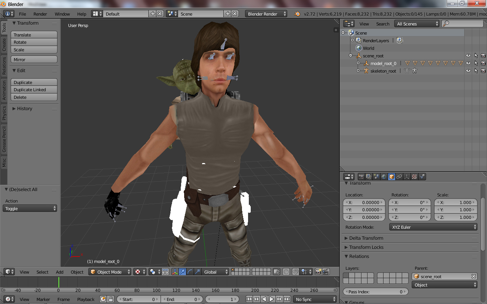This screenshot has width=487, height=304.
Task: Toggle skeleton_root visibility eye
Action: tap(468, 71)
